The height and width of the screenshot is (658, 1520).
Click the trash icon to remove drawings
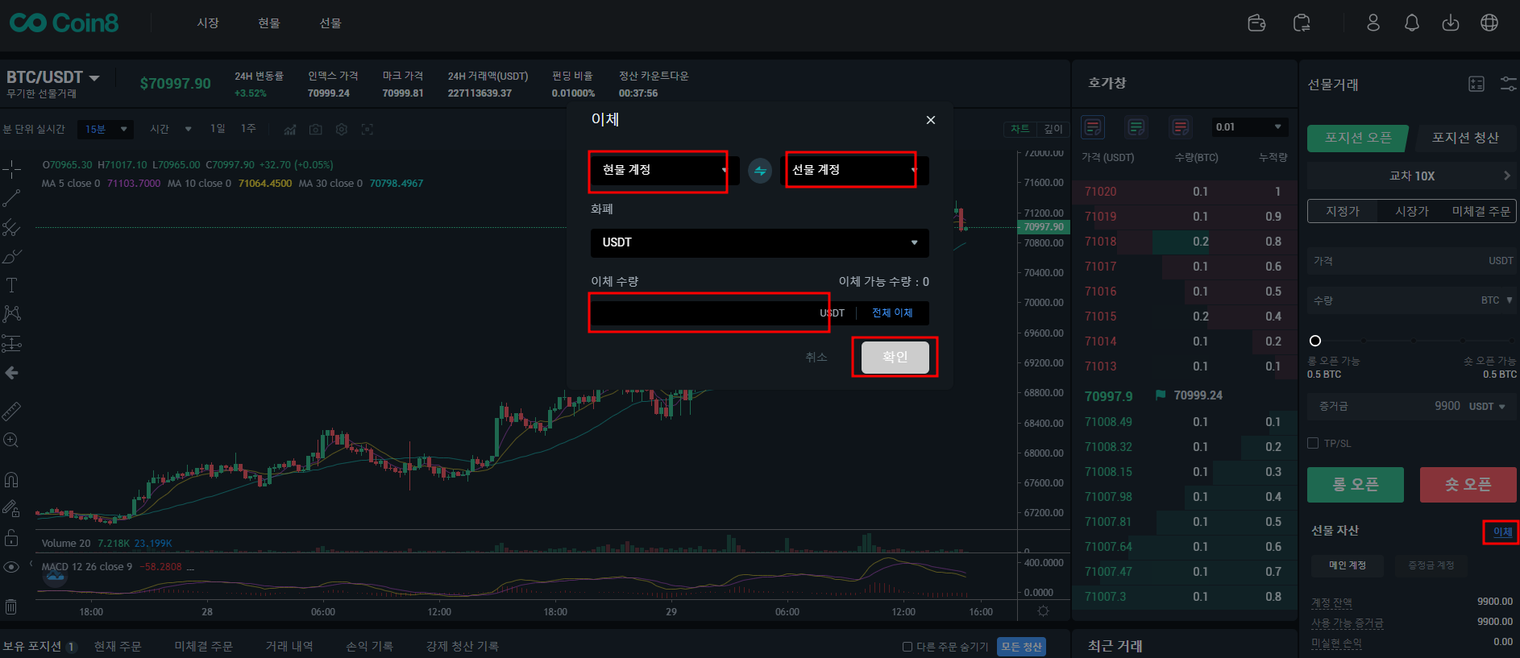point(11,606)
